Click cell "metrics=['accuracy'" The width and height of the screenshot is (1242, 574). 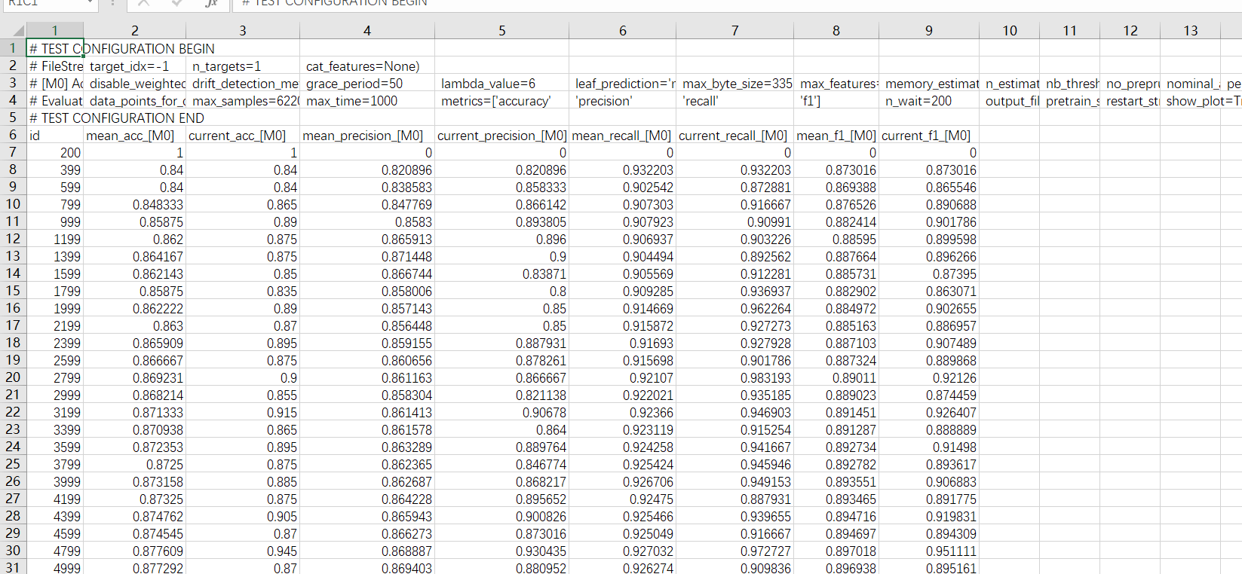point(501,100)
